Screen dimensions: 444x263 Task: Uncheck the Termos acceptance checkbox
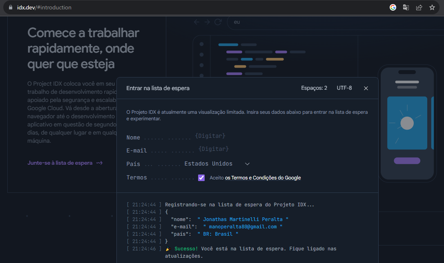coord(201,178)
